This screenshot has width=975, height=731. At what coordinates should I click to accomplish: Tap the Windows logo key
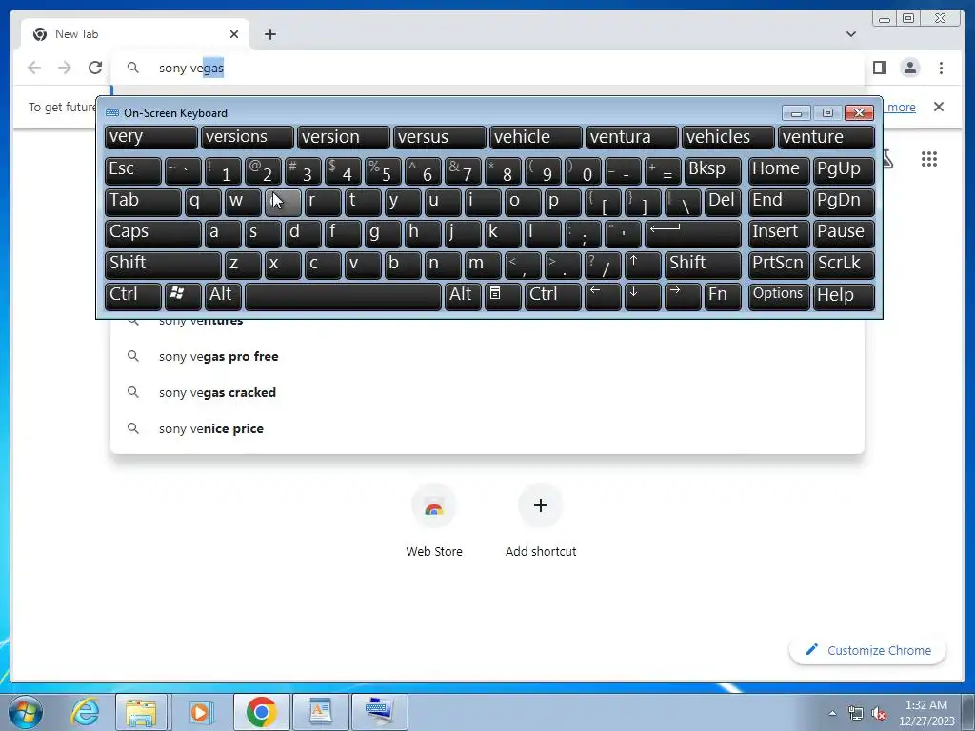[183, 297]
